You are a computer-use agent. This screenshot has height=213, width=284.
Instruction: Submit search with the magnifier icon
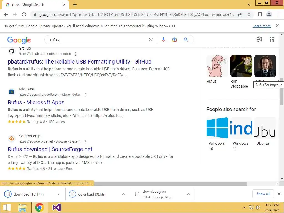(x=186, y=39)
